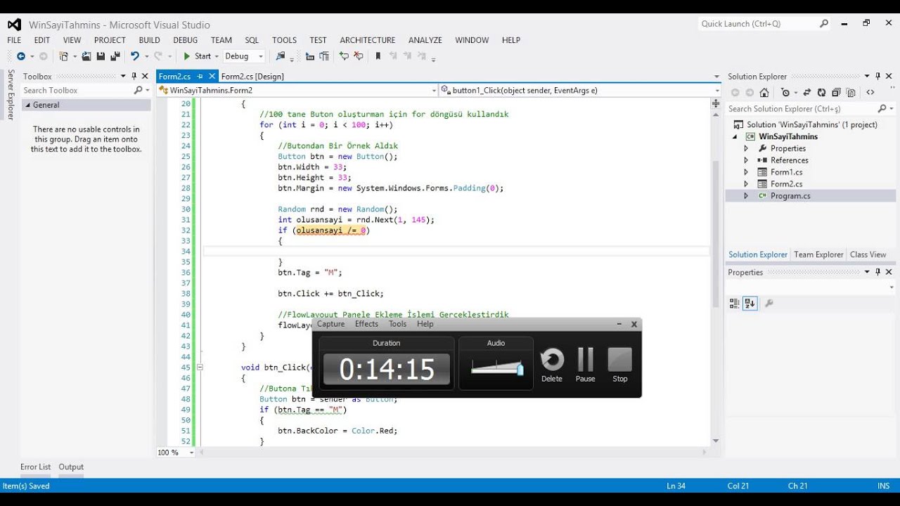Open the DEBUG menu

point(185,40)
